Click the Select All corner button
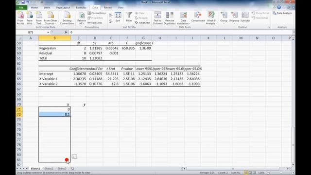This screenshot has width=311, height=175. tap(19, 38)
